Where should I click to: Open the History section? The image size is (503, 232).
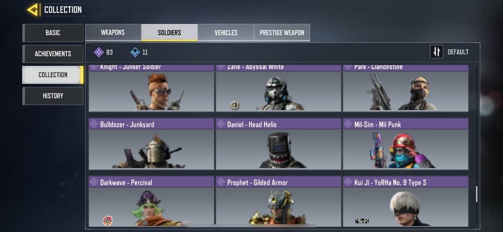pyautogui.click(x=53, y=96)
